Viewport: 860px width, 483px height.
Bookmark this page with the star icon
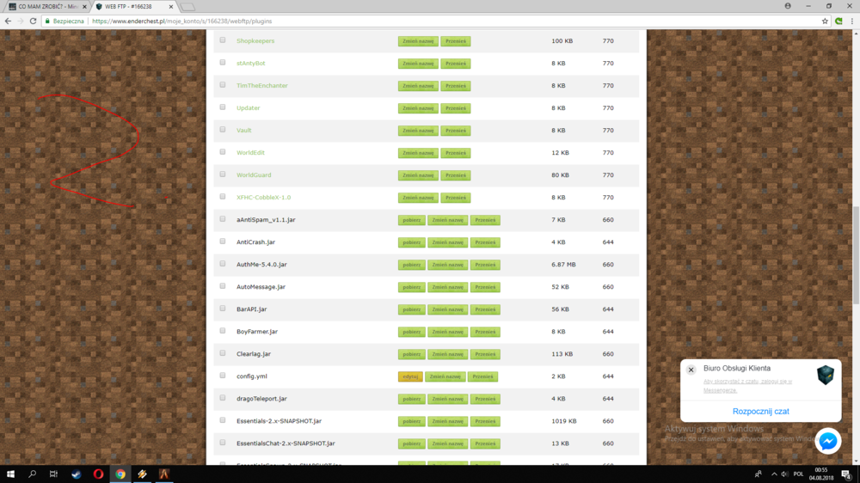point(825,21)
